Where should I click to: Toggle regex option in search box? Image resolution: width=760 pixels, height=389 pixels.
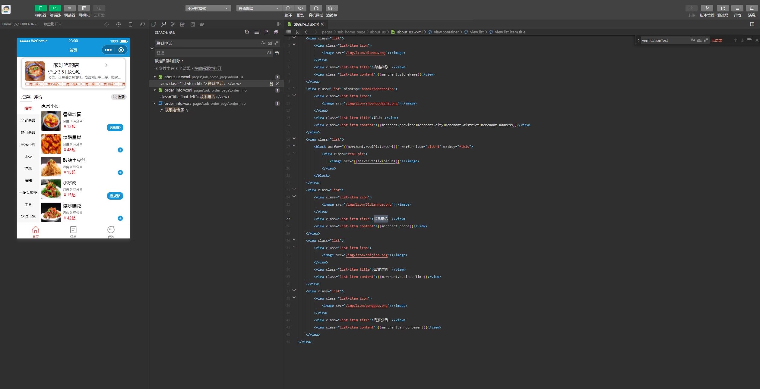[277, 43]
